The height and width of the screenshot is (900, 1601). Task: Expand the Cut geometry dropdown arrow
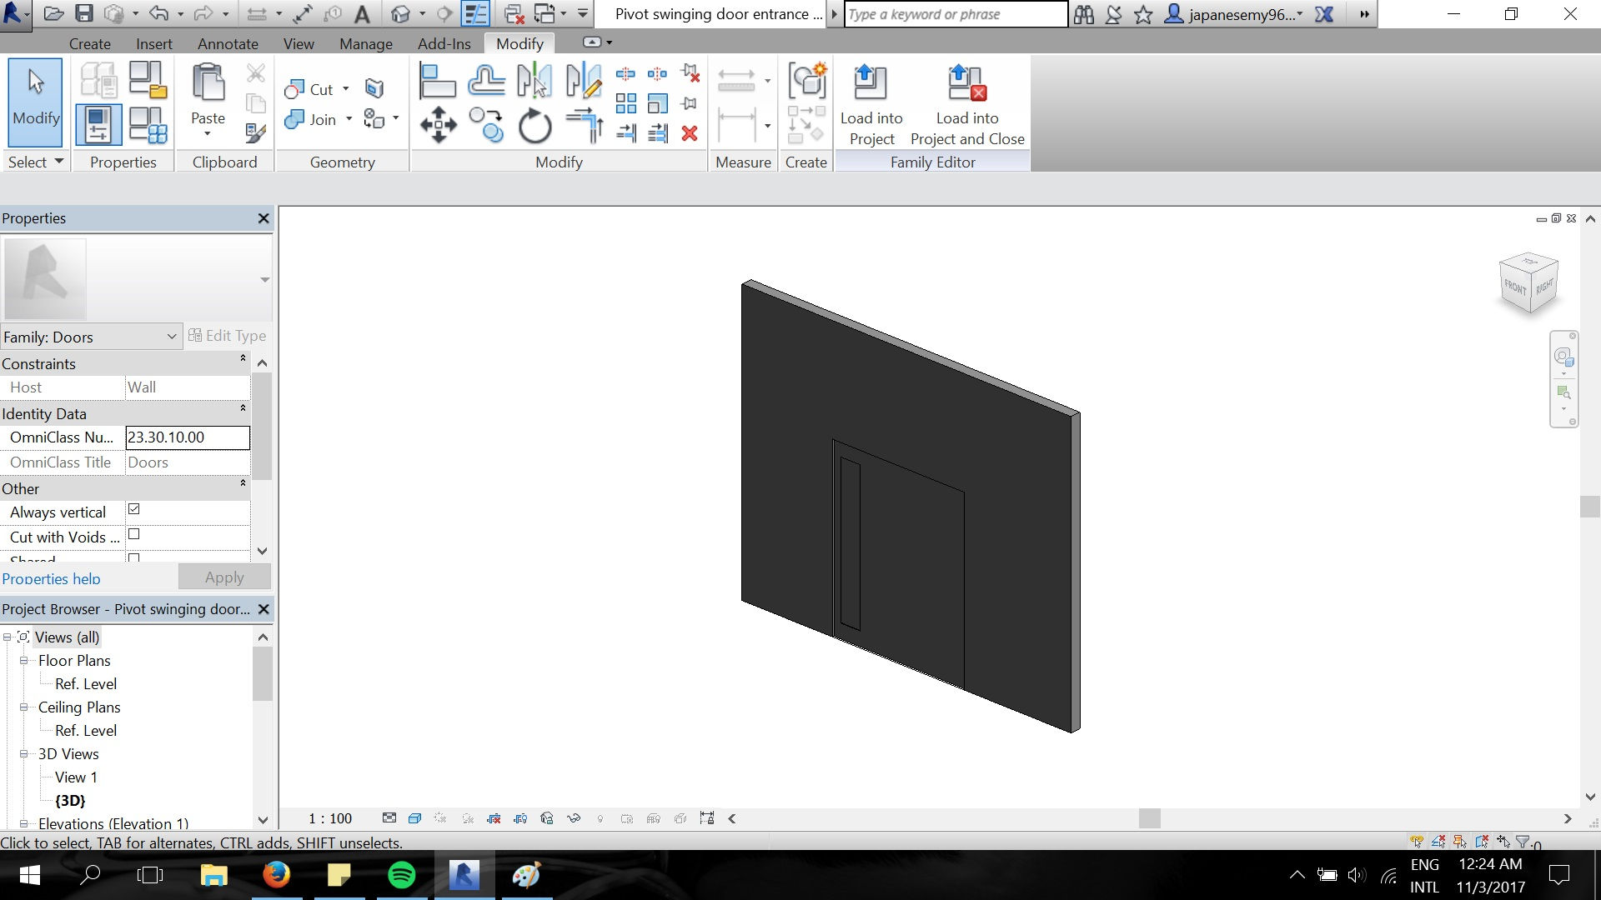click(346, 88)
